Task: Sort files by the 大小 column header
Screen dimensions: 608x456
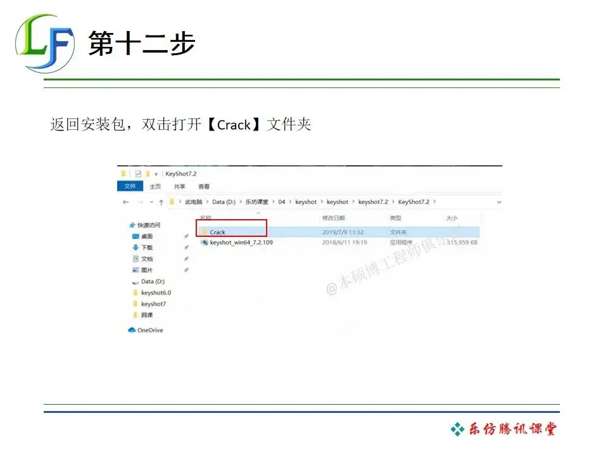Action: click(x=452, y=218)
